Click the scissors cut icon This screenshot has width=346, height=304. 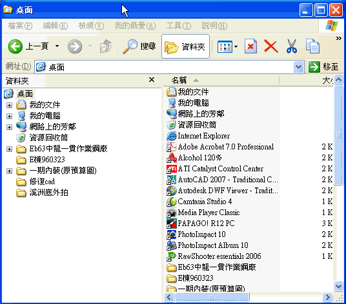coord(291,46)
